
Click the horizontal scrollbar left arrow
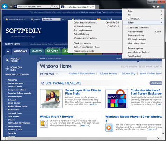5,139
